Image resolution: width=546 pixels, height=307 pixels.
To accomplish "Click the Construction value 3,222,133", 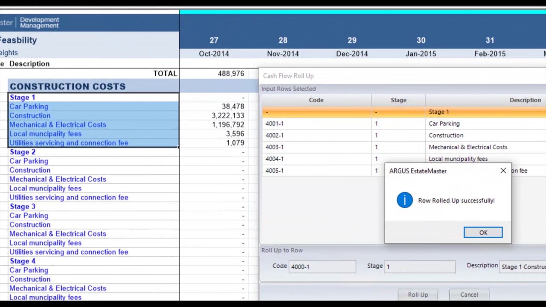I will tap(228, 116).
